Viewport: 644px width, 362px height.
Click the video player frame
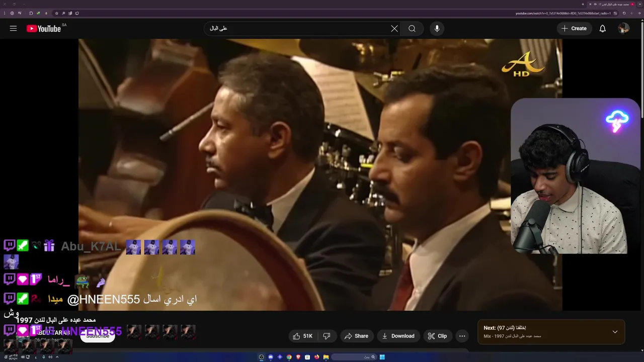(x=320, y=174)
